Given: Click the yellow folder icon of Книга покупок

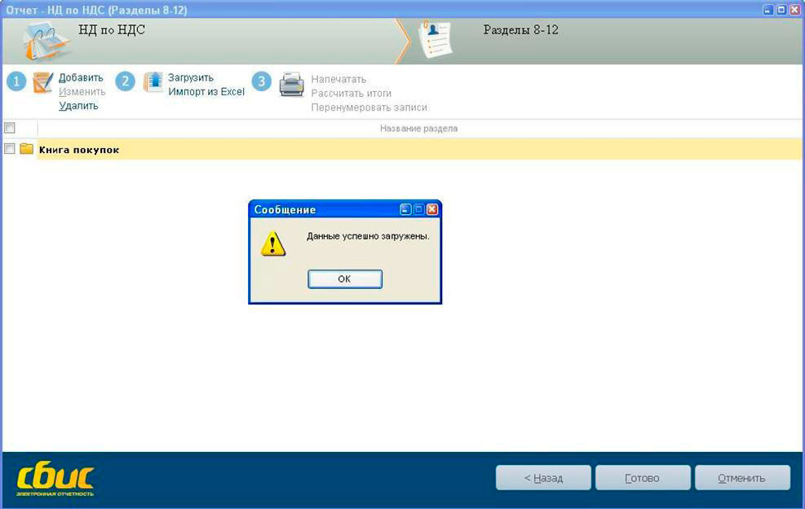Looking at the screenshot, I should point(27,149).
